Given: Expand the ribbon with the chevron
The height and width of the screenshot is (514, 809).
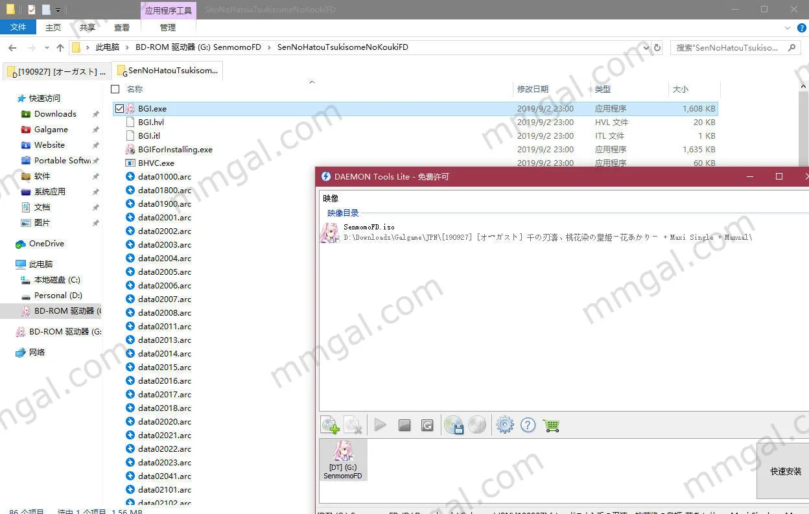Looking at the screenshot, I should (x=787, y=28).
